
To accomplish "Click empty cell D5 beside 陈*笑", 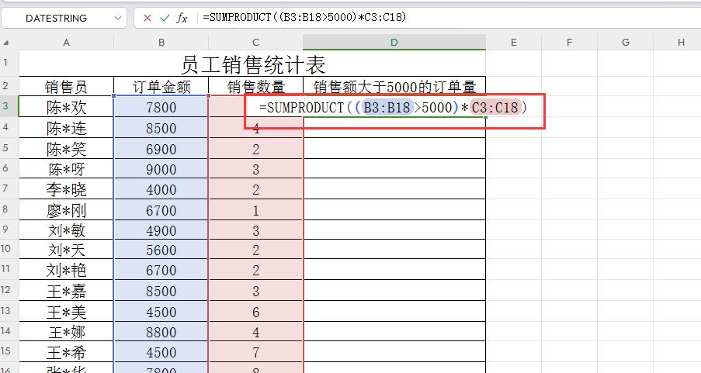I will (394, 148).
